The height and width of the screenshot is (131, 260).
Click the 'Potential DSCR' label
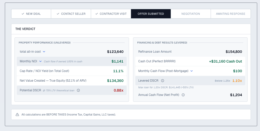coord(30,90)
